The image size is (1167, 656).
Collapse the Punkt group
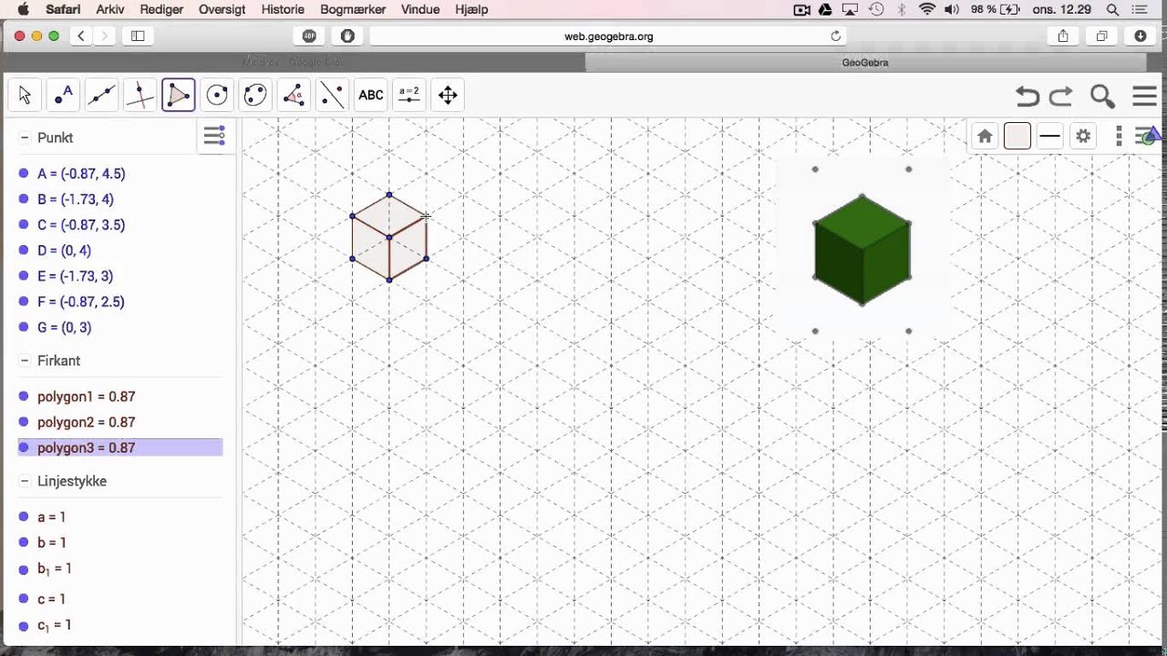(25, 138)
